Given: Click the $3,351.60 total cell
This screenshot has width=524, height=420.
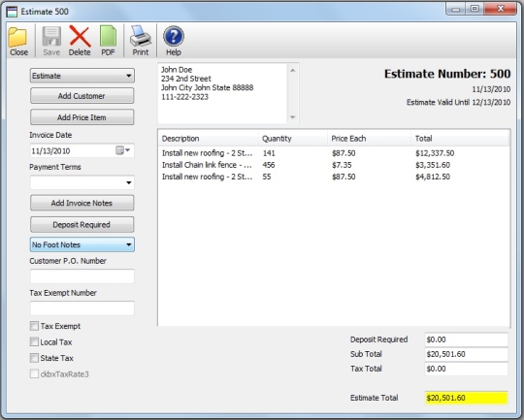Looking at the screenshot, I should click(x=433, y=165).
